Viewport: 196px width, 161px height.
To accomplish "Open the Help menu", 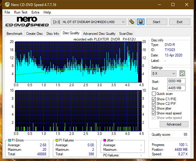I will [47, 12].
